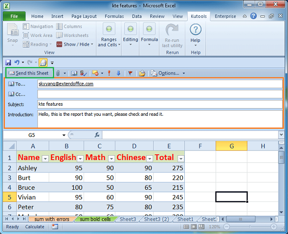Expand the formula bar
Screen dimensions: 288x234
click(x=281, y=135)
